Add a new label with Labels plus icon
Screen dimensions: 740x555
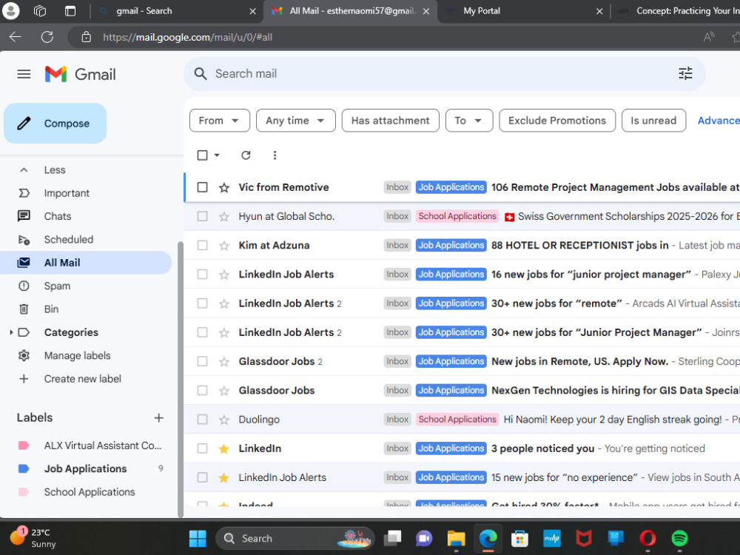click(x=158, y=417)
